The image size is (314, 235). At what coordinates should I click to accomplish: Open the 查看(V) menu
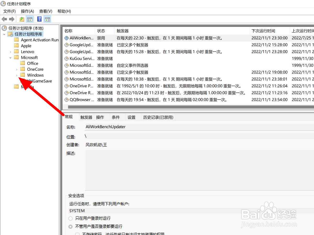(46, 11)
